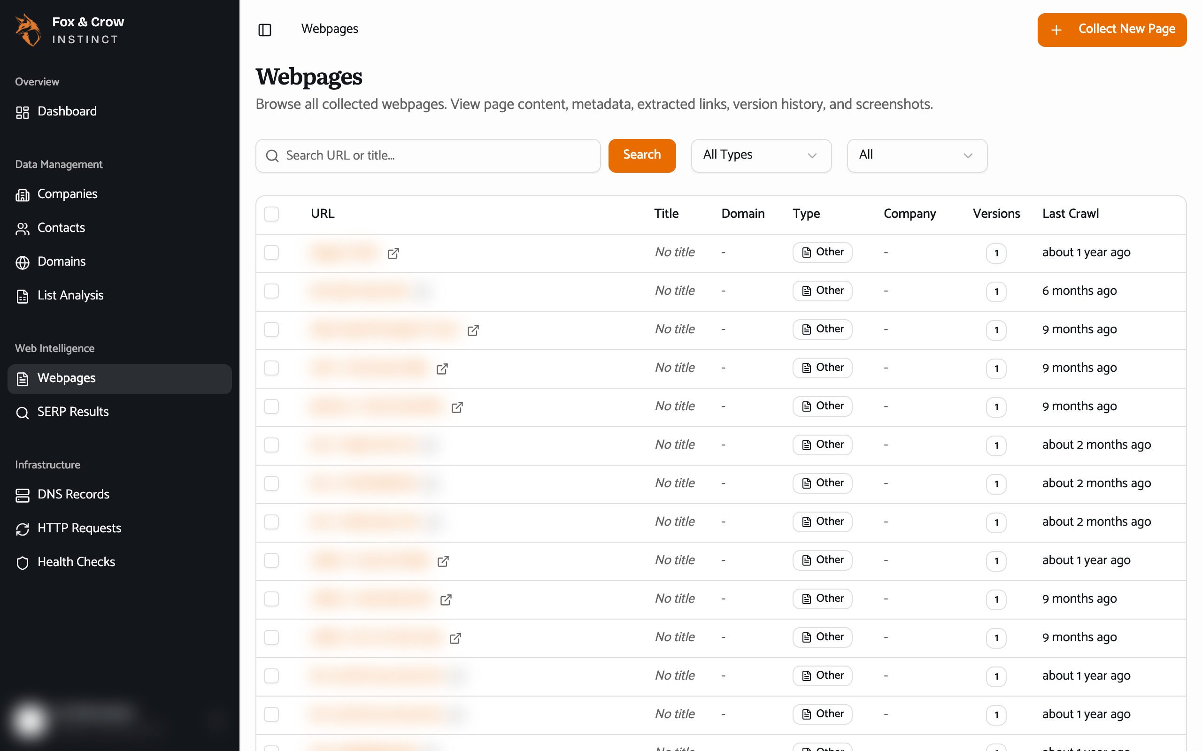Image resolution: width=1202 pixels, height=751 pixels.
Task: Click the Company column header
Action: pos(909,214)
